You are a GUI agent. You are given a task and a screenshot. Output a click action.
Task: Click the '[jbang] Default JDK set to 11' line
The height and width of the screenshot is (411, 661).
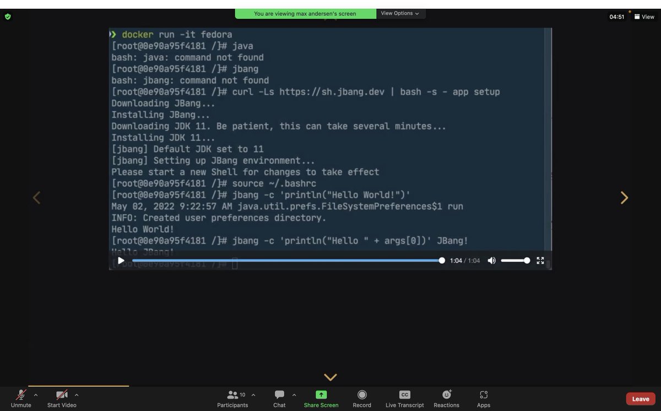(187, 149)
